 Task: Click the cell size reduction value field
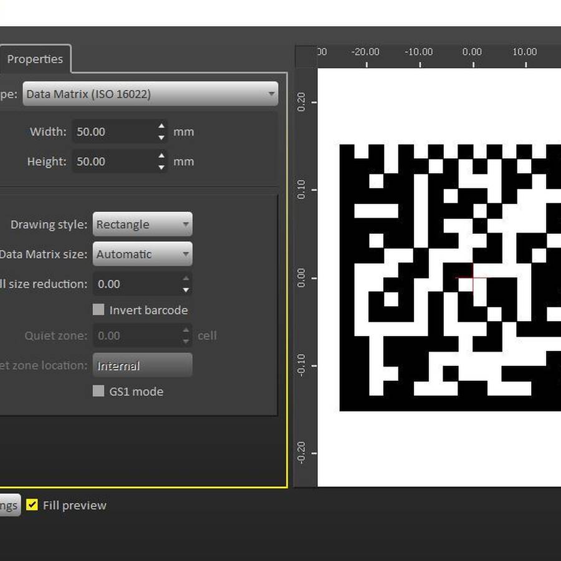137,284
